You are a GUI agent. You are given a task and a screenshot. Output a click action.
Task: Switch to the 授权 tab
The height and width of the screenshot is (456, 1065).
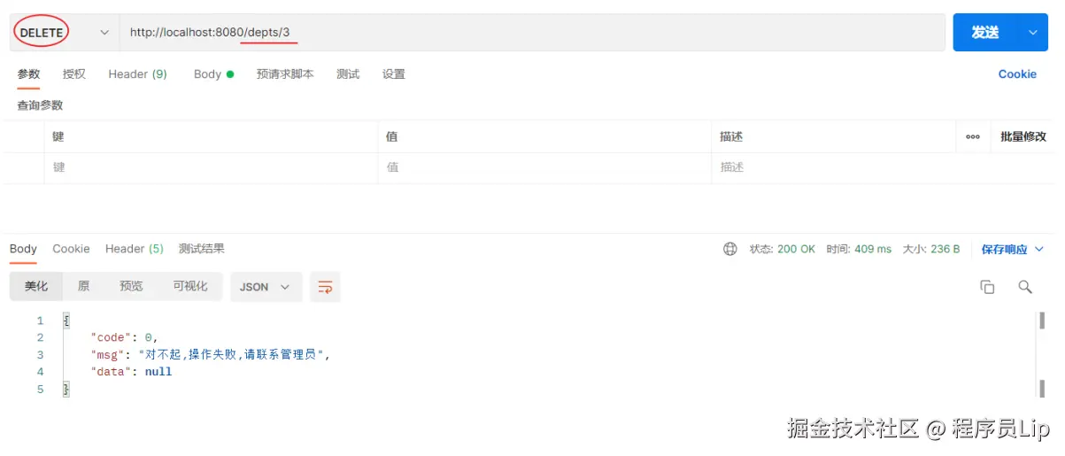point(74,74)
